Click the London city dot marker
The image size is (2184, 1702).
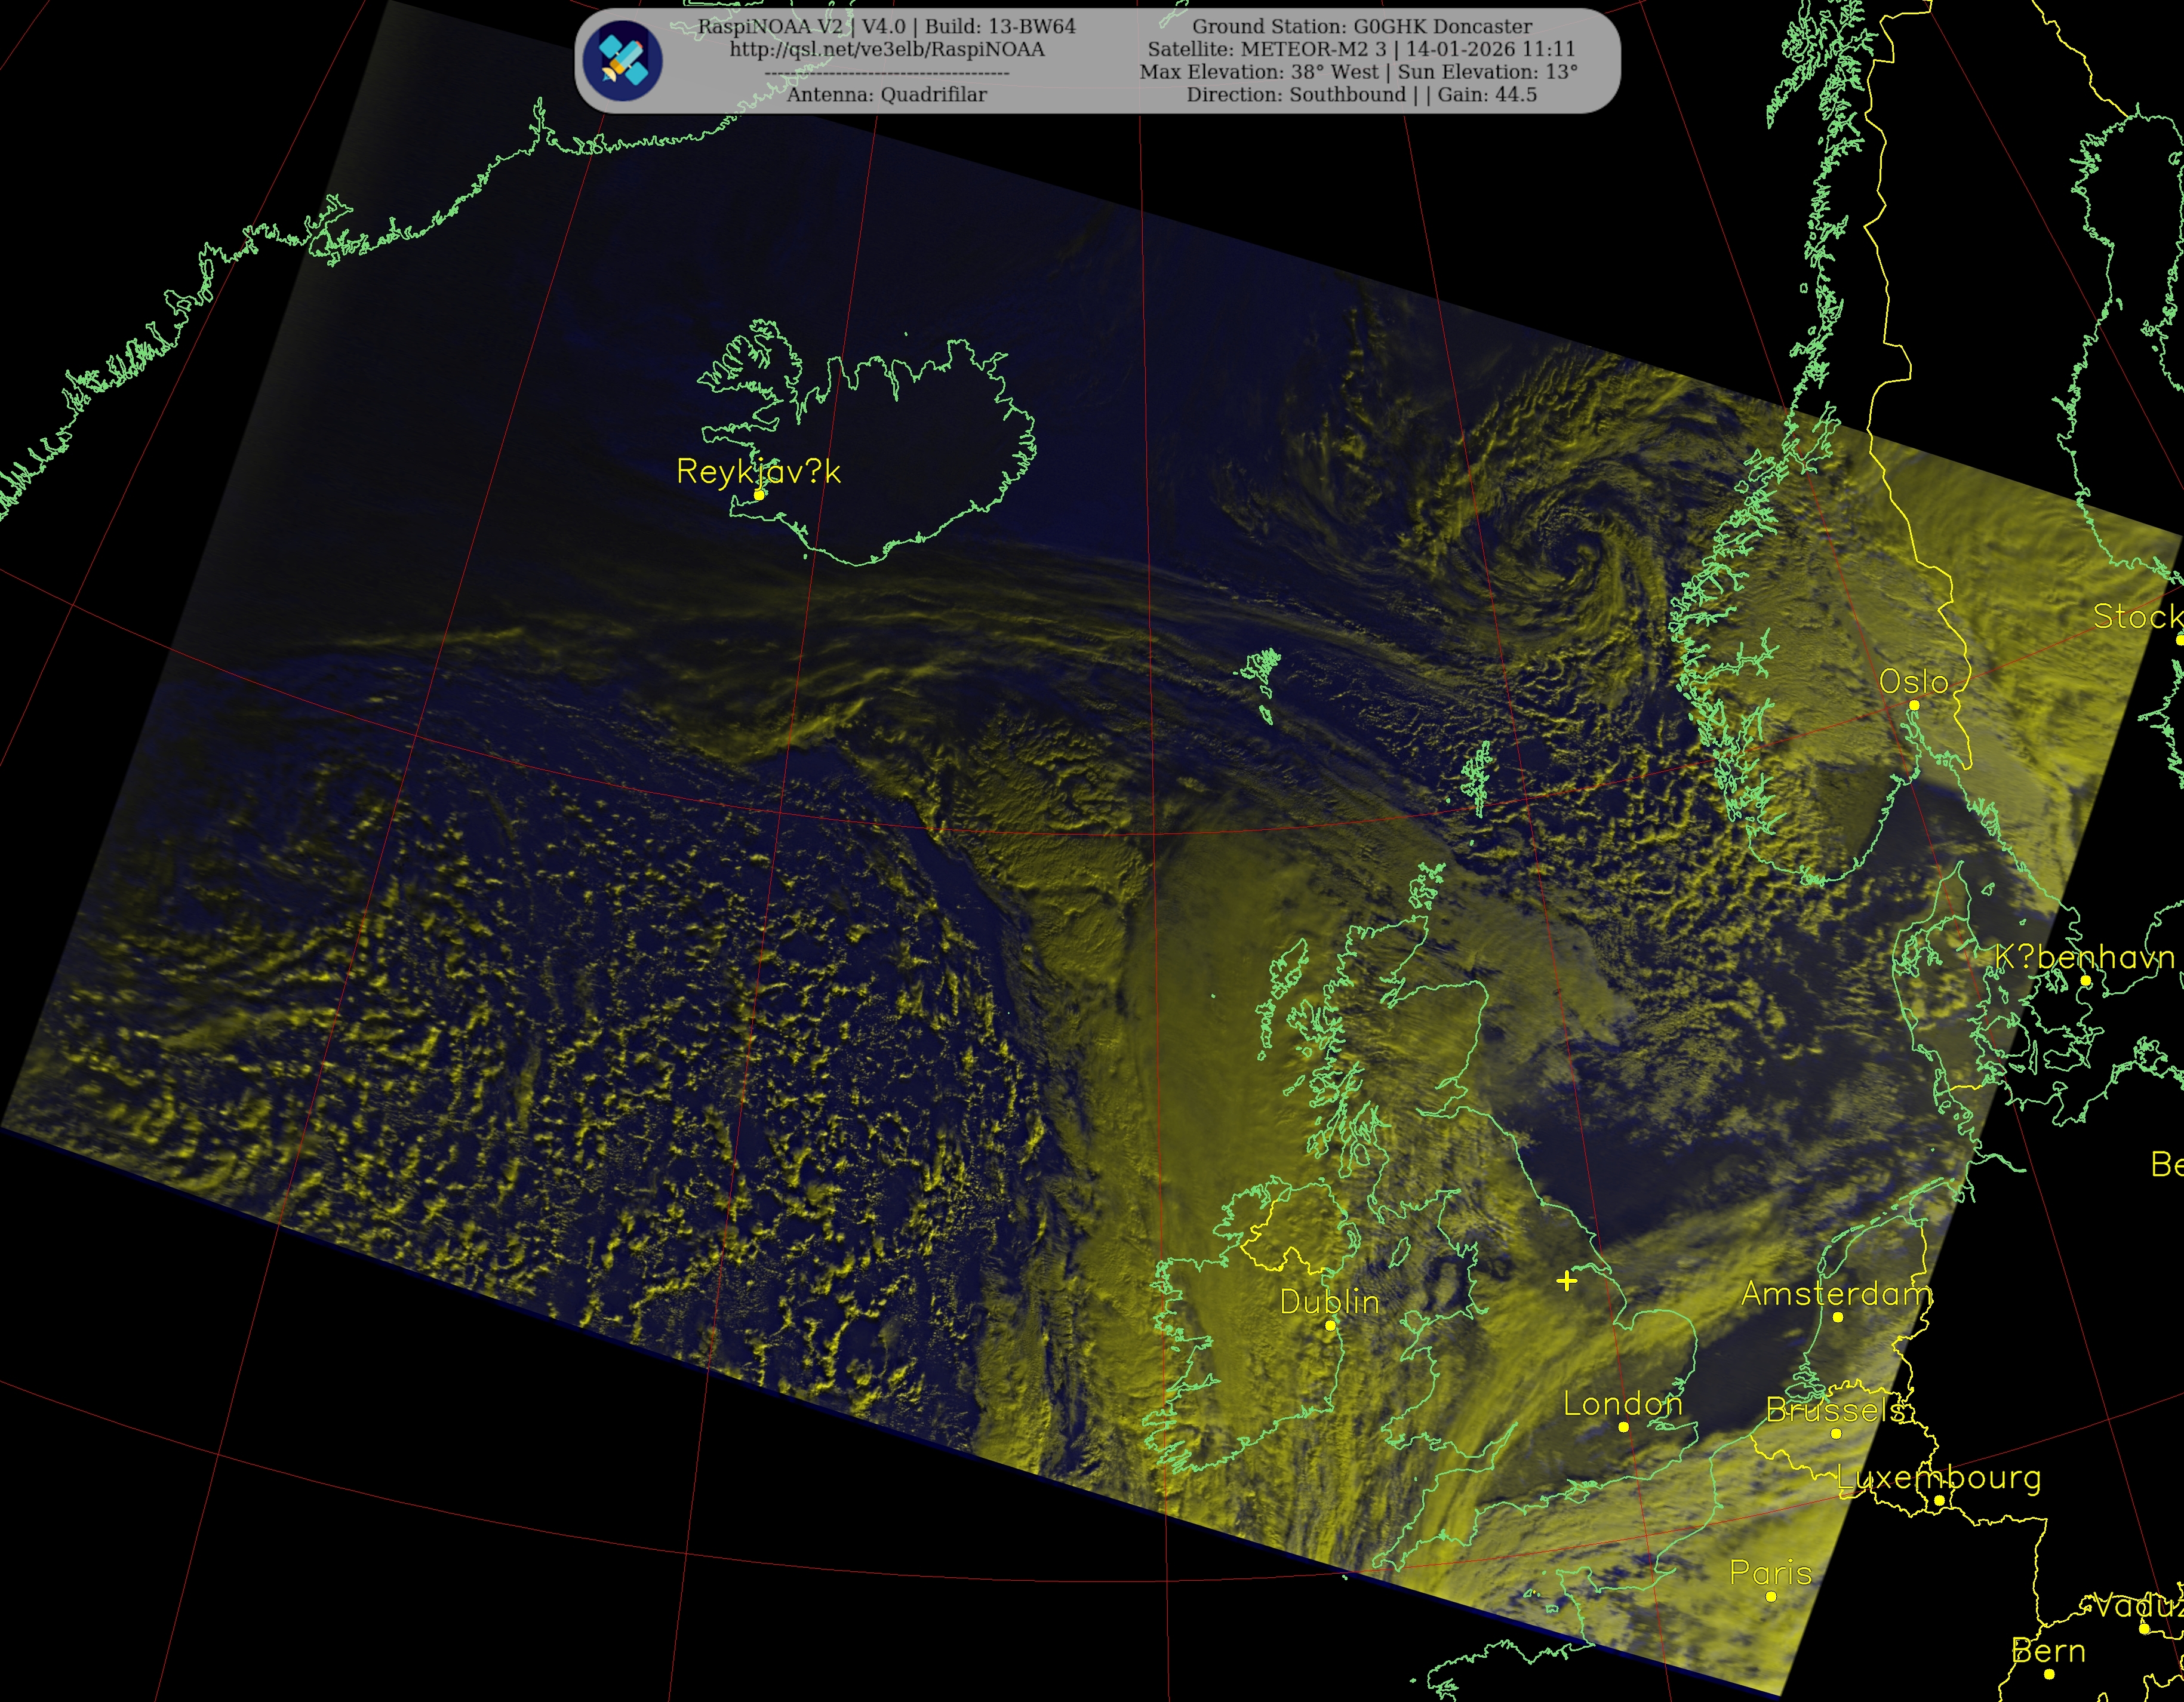[1623, 1427]
